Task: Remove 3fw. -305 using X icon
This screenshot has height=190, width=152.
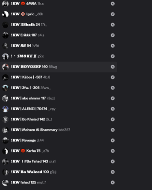Action: (113, 88)
